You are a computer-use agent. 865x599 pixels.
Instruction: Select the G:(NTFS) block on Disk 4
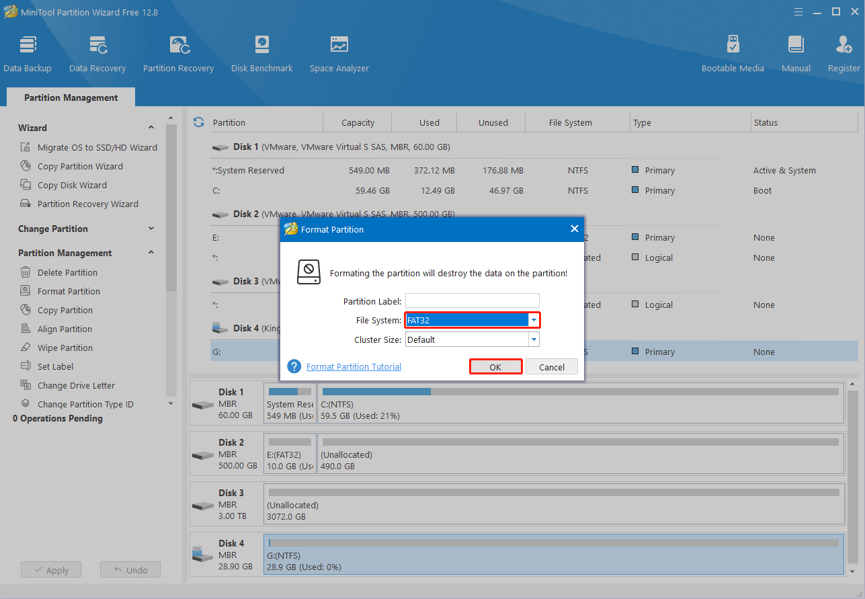[x=554, y=555]
